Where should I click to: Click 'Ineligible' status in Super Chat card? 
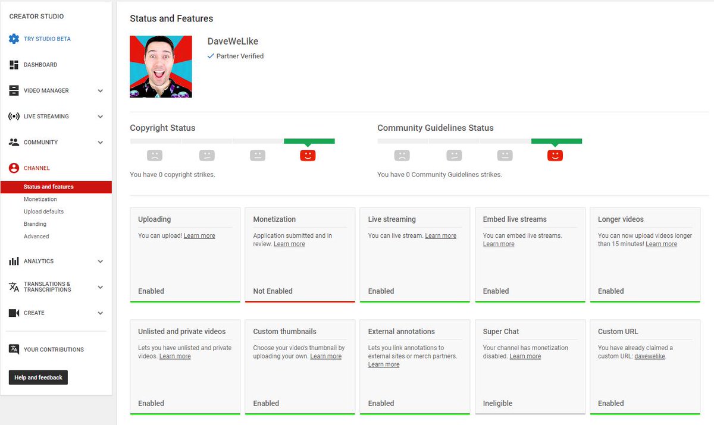click(x=497, y=404)
